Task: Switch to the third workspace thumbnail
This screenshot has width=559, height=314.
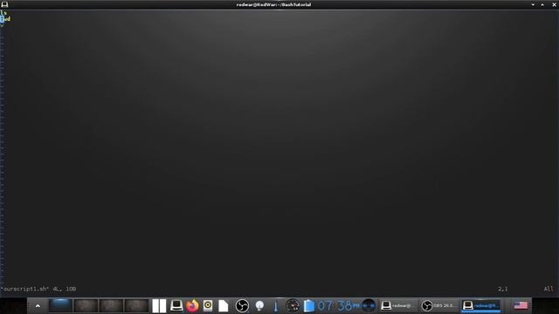Action: point(111,305)
